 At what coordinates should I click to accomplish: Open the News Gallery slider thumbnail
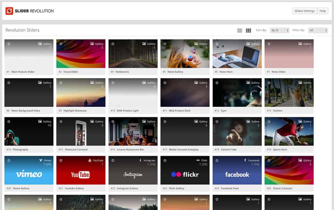tap(185, 54)
